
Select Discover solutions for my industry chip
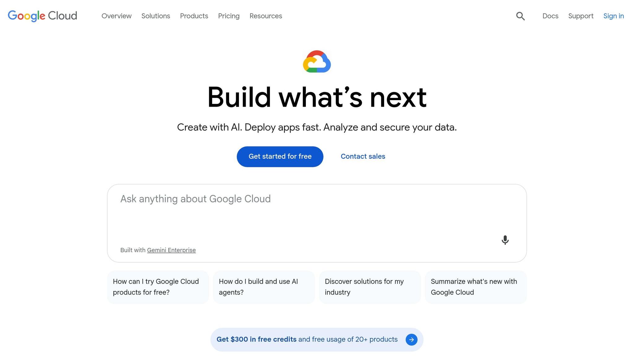pos(370,287)
